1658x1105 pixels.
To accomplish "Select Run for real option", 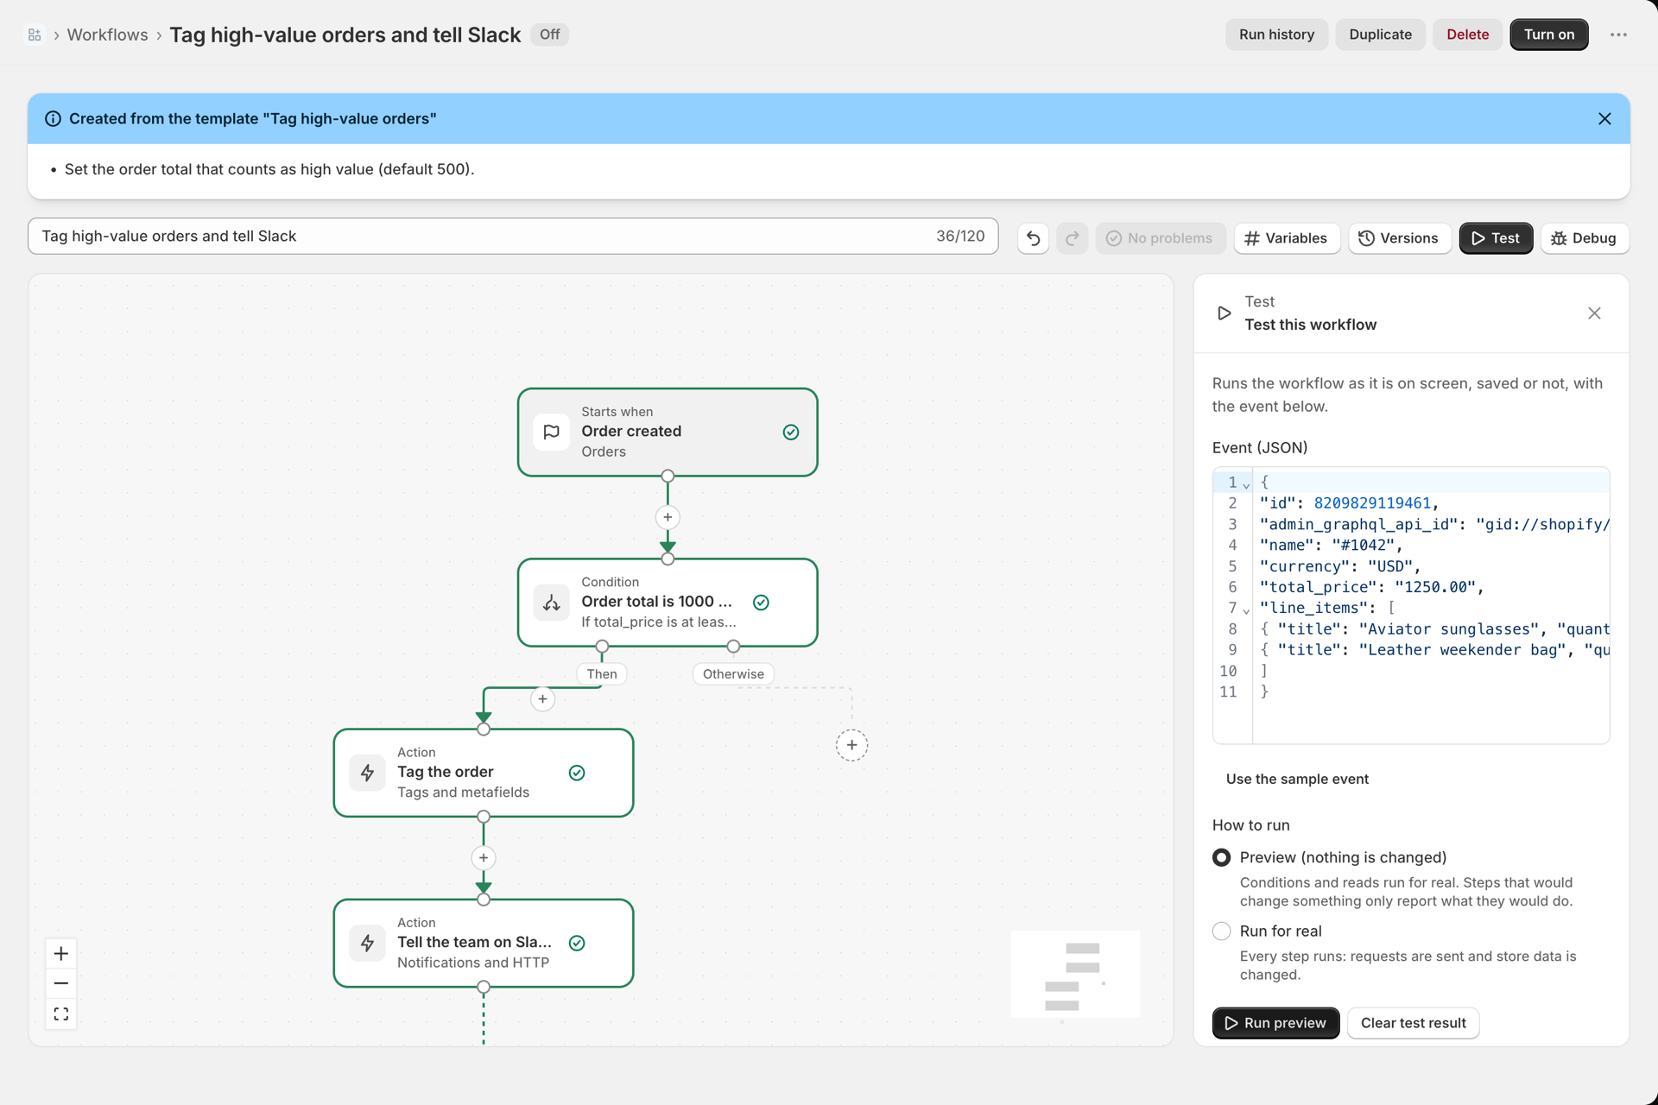I will [1221, 931].
